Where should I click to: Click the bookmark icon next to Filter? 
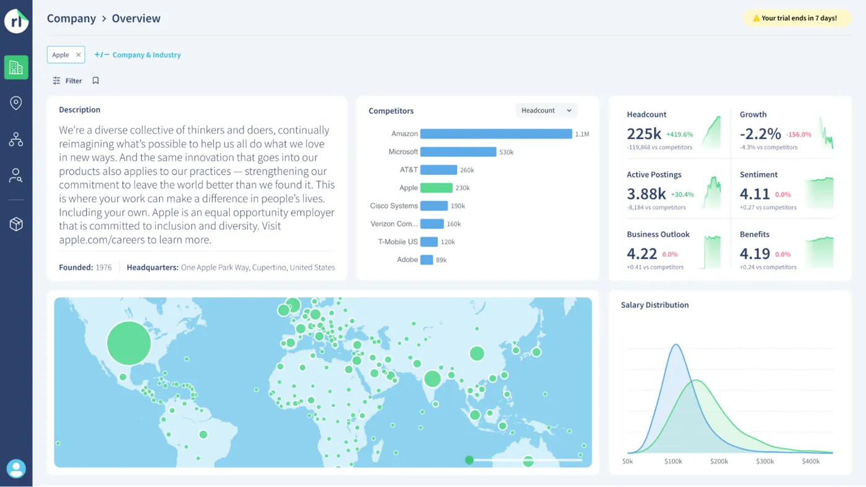(x=95, y=80)
